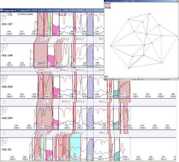Screen dimensions: 179x162
Task: Select the СКВ. 432 well label
Action: 6,150
